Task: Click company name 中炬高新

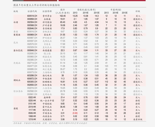Action: point(47,79)
